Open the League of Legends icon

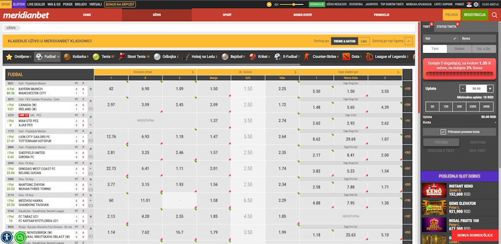[369, 57]
